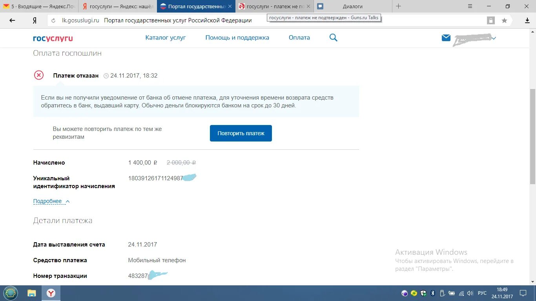Click the Платеж отказан status text
This screenshot has height=301, width=536.
point(76,76)
